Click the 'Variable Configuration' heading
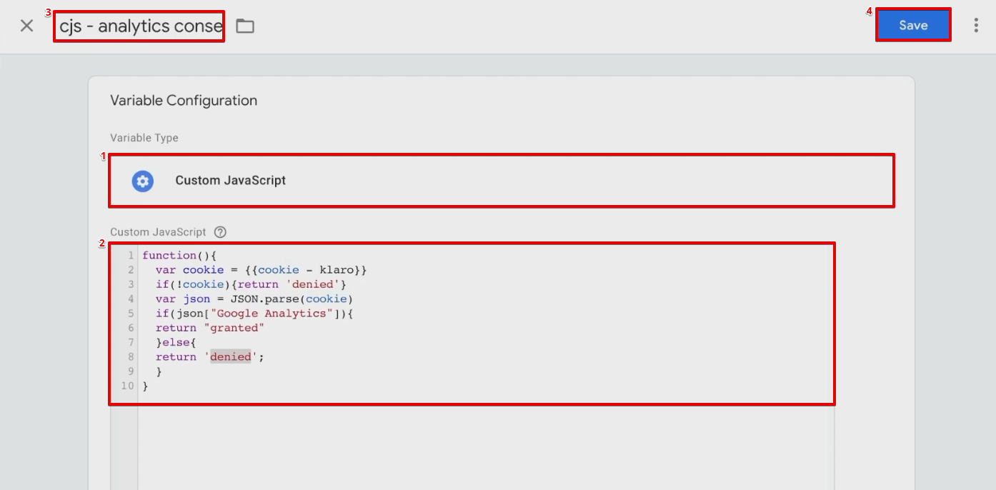Screen dimensions: 996x490 tap(184, 101)
